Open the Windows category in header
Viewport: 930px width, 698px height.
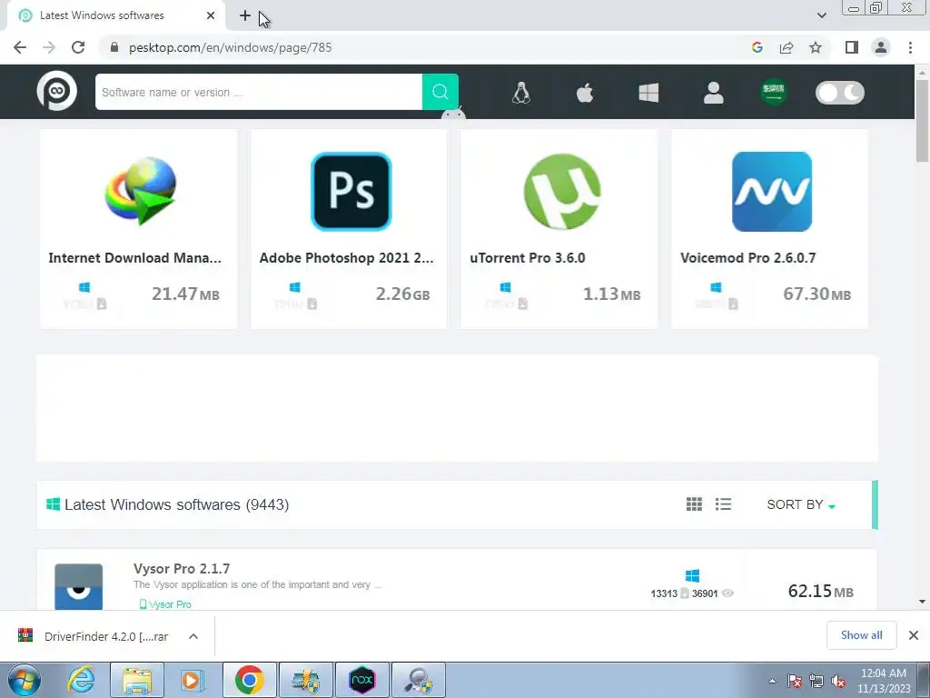coord(648,93)
